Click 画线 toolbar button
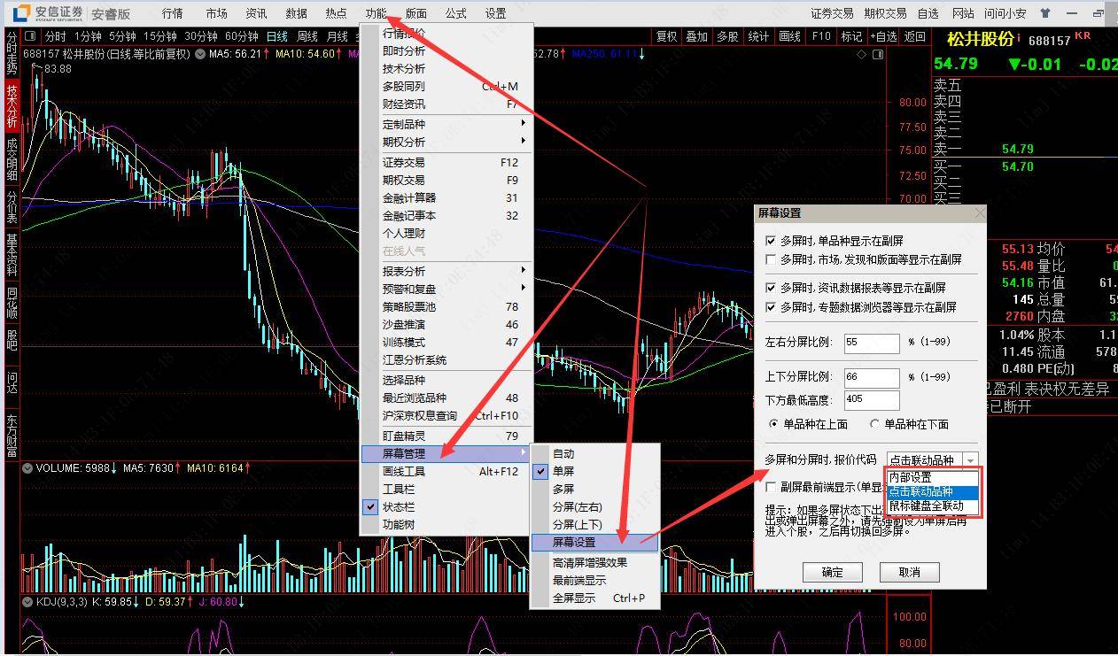 pyautogui.click(x=789, y=36)
